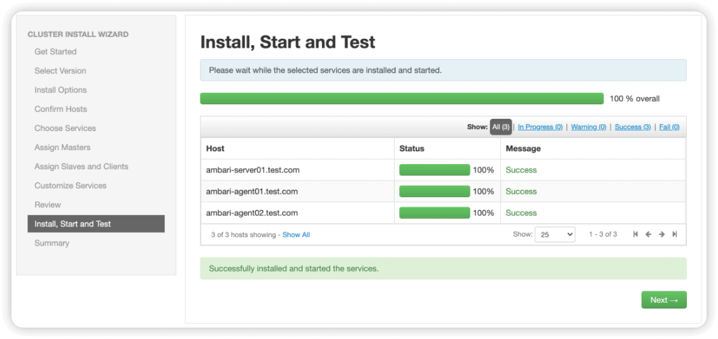Image resolution: width=718 pixels, height=339 pixels.
Task: Open Get Started wizard step
Action: (x=55, y=52)
